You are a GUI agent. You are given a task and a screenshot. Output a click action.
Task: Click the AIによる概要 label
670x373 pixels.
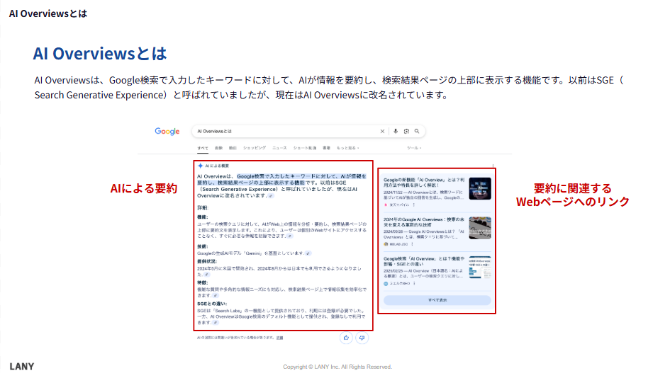(x=217, y=166)
